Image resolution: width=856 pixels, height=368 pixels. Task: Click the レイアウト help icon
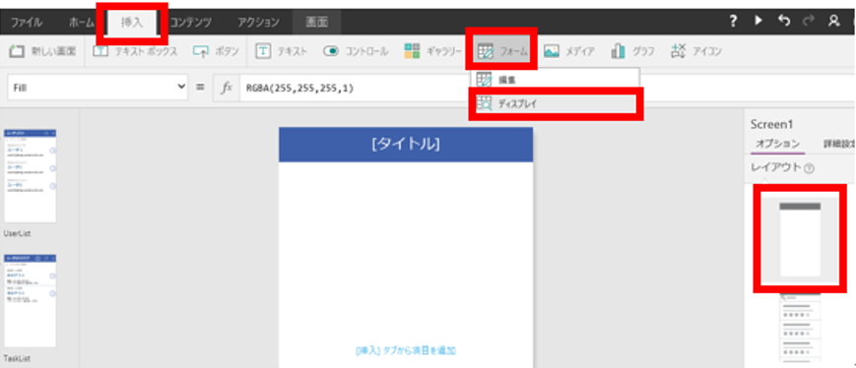[809, 168]
